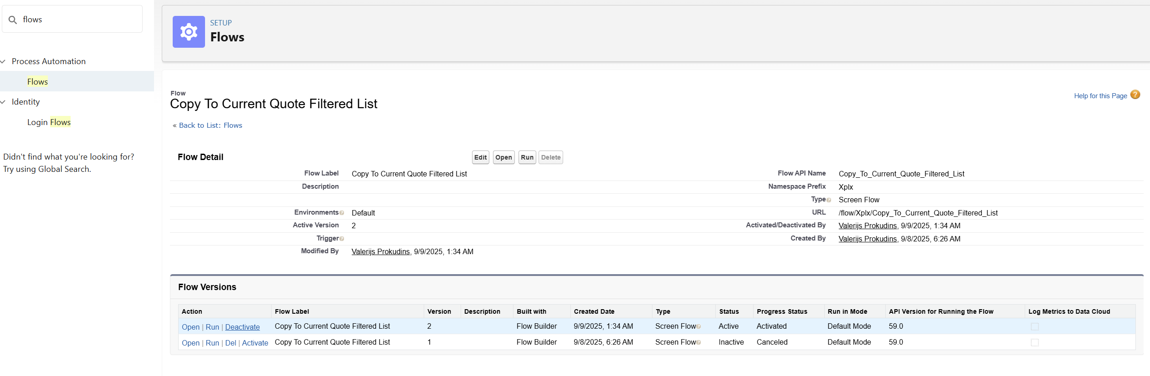Click the Setup gear icon
Image resolution: width=1150 pixels, height=376 pixels.
click(x=189, y=32)
